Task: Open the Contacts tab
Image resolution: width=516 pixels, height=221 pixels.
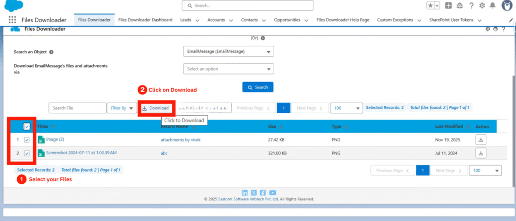Action: [x=249, y=20]
